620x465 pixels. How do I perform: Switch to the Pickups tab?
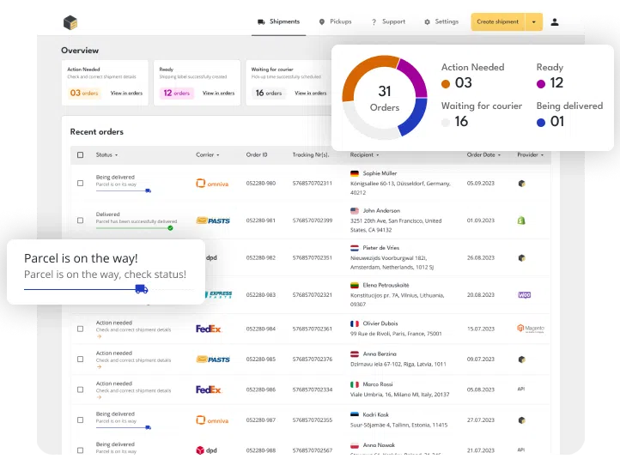pos(334,22)
